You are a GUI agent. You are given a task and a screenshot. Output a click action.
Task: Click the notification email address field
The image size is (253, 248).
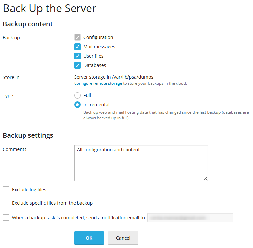click(190, 217)
